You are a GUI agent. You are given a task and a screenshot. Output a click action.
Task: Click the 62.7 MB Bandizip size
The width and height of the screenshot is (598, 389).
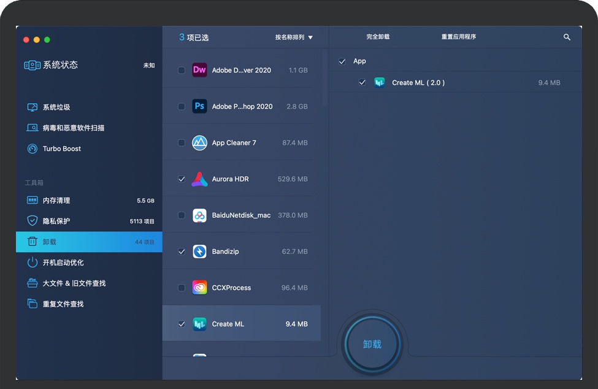click(295, 252)
